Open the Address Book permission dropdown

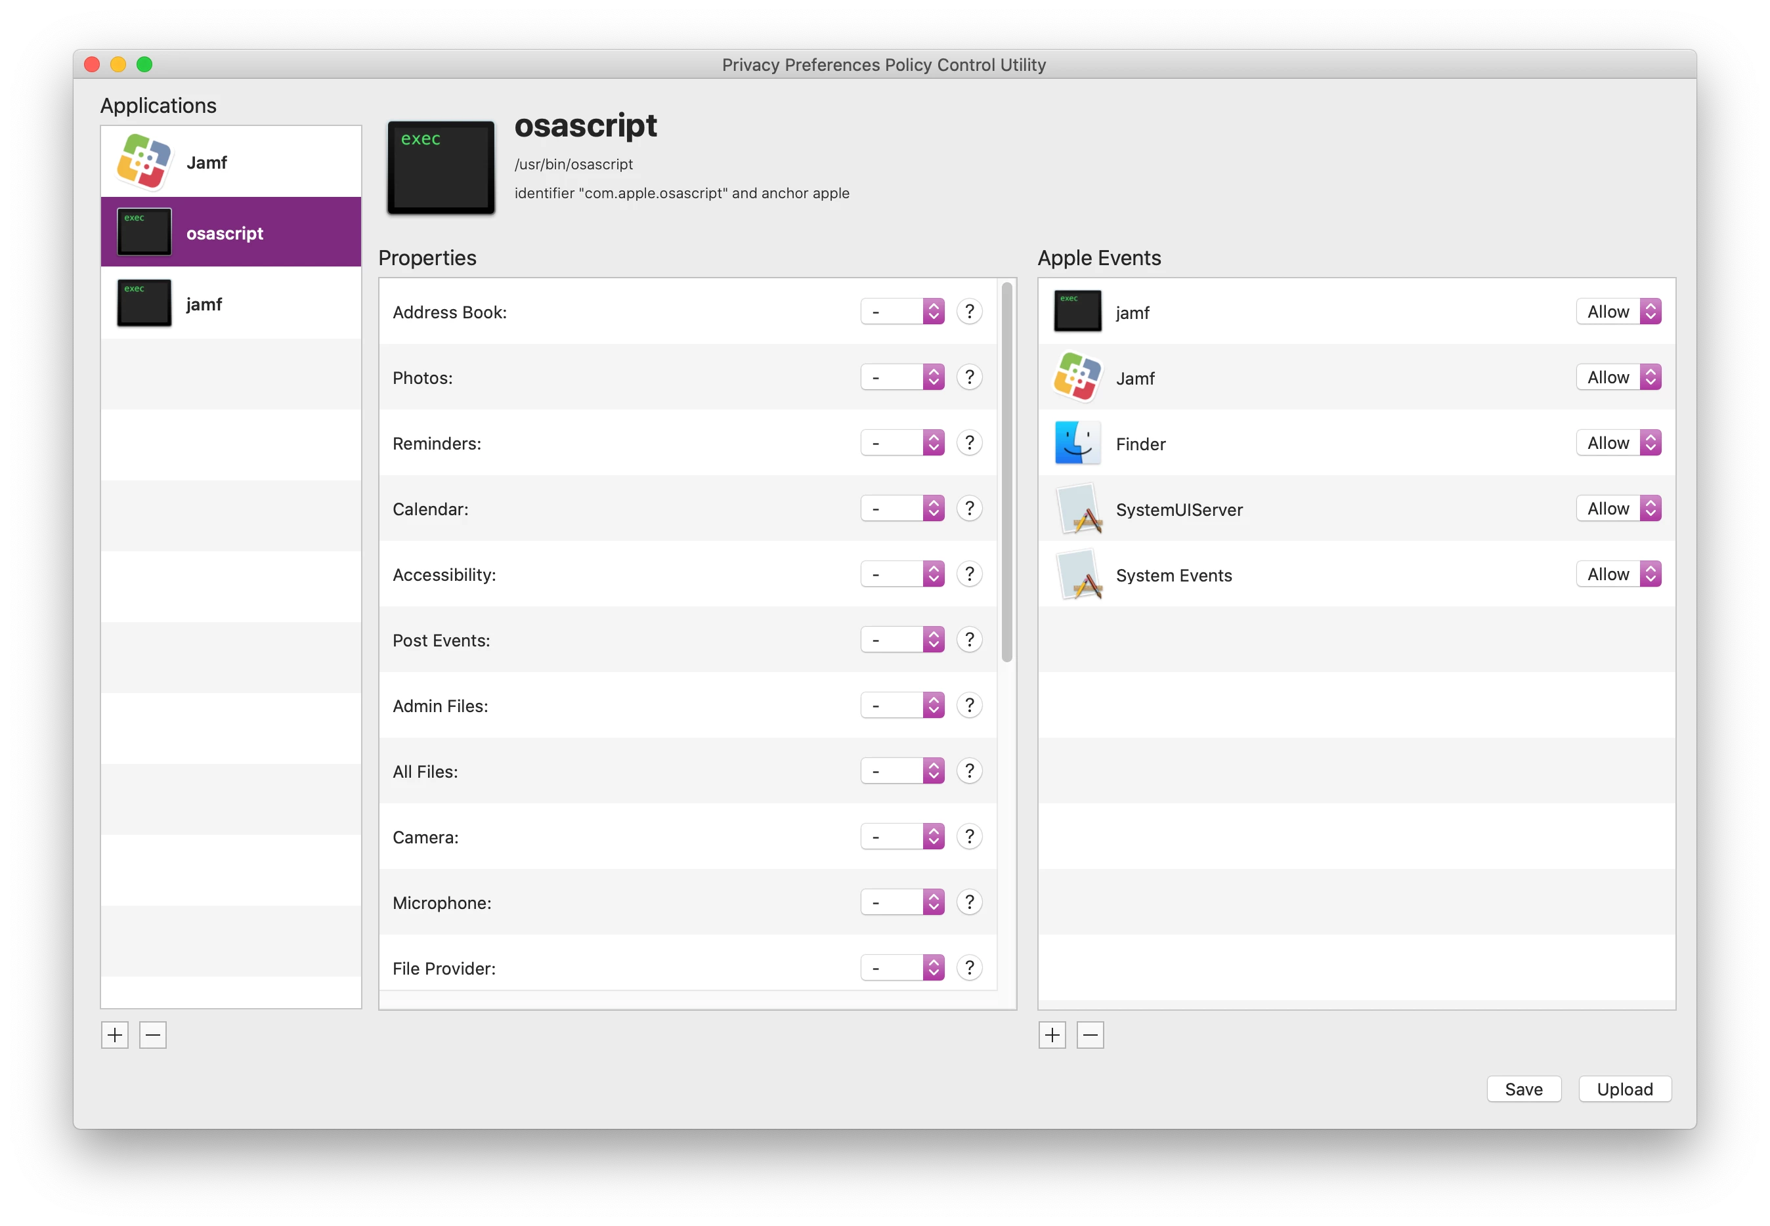[x=903, y=311]
